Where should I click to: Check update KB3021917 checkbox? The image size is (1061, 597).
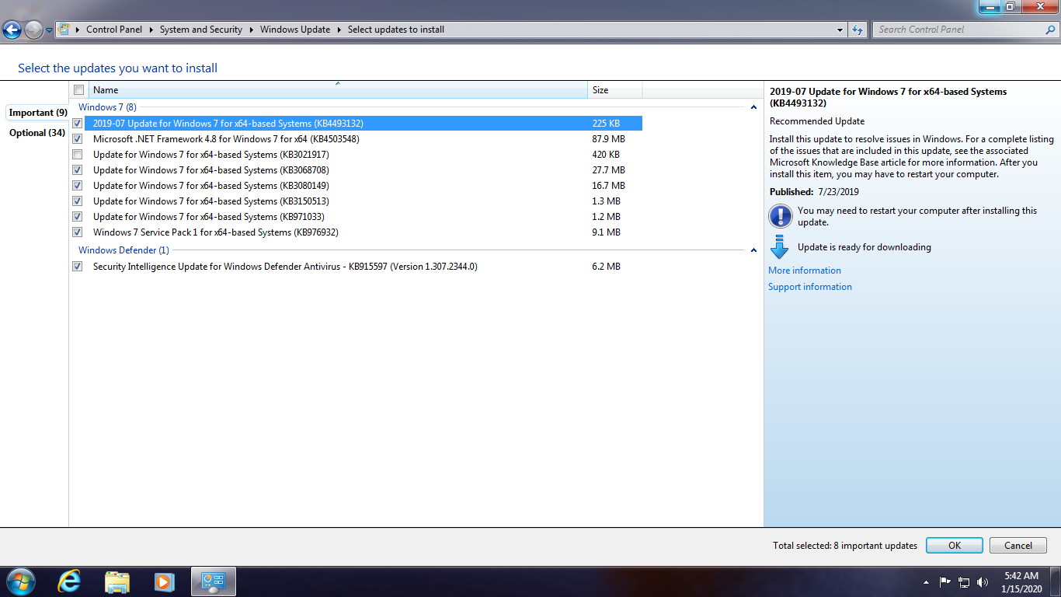pos(77,155)
